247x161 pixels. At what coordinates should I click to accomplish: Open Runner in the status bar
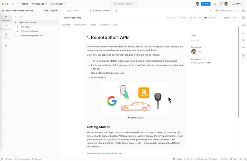coord(189,159)
